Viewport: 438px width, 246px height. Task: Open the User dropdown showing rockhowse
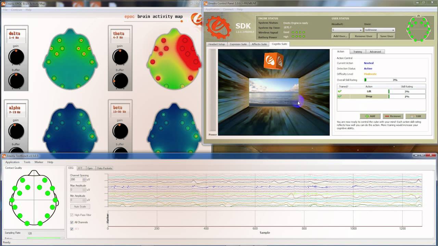(x=379, y=30)
